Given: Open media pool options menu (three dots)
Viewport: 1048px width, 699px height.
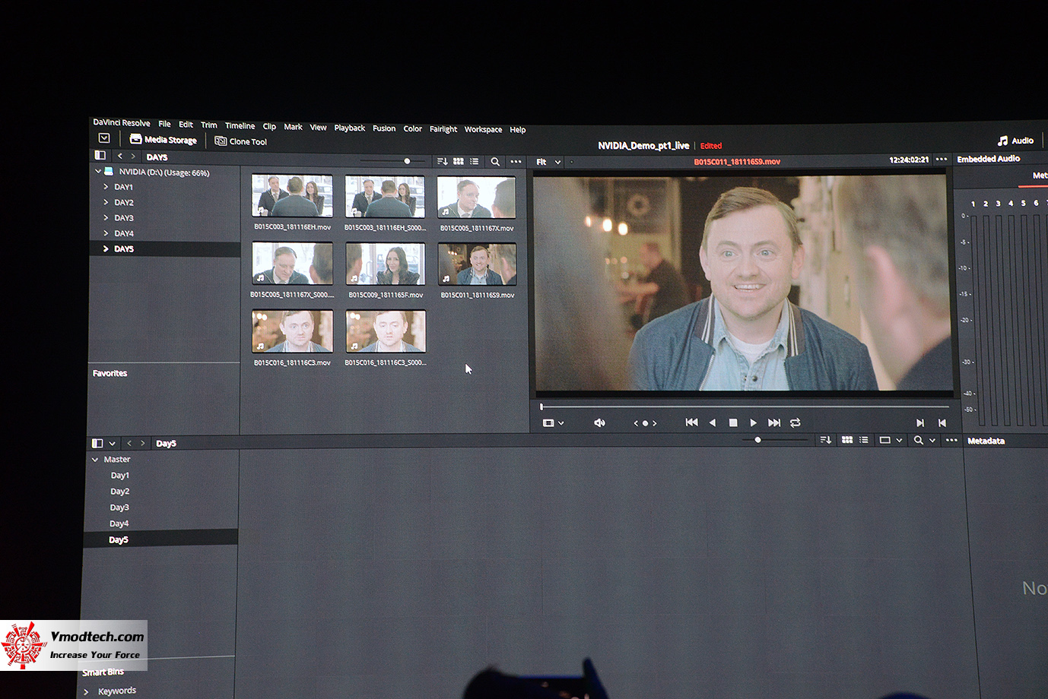Looking at the screenshot, I should pyautogui.click(x=951, y=441).
